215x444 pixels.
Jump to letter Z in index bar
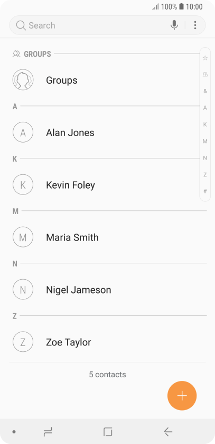click(205, 175)
